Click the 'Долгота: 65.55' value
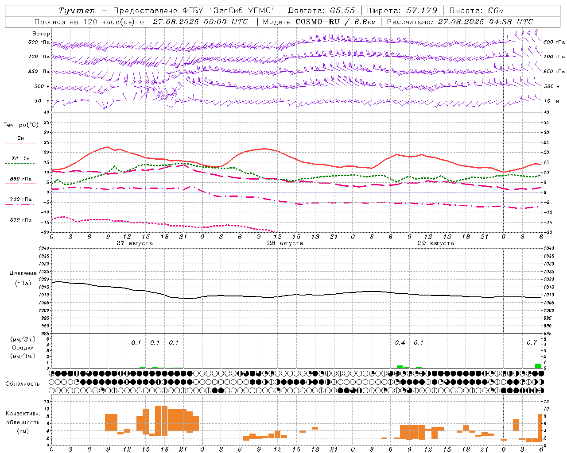Screen dimensions: 567x453 321,11
